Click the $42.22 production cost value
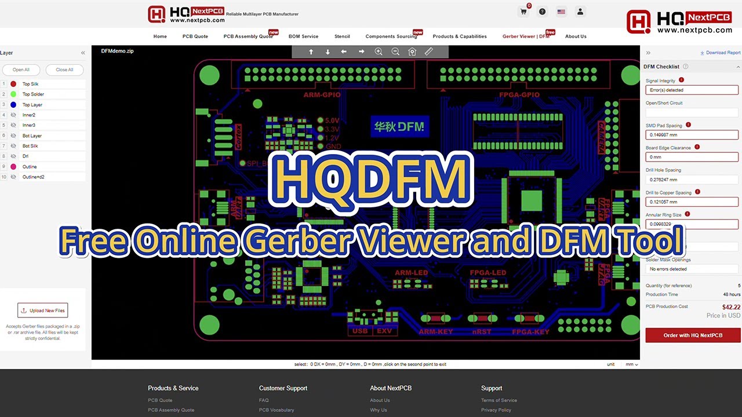This screenshot has width=742, height=417. pos(731,307)
